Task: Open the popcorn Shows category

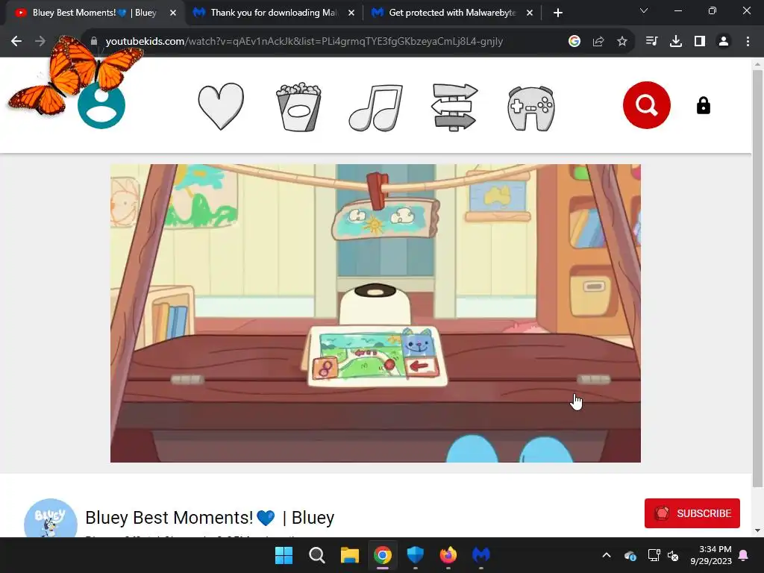Action: [x=298, y=107]
